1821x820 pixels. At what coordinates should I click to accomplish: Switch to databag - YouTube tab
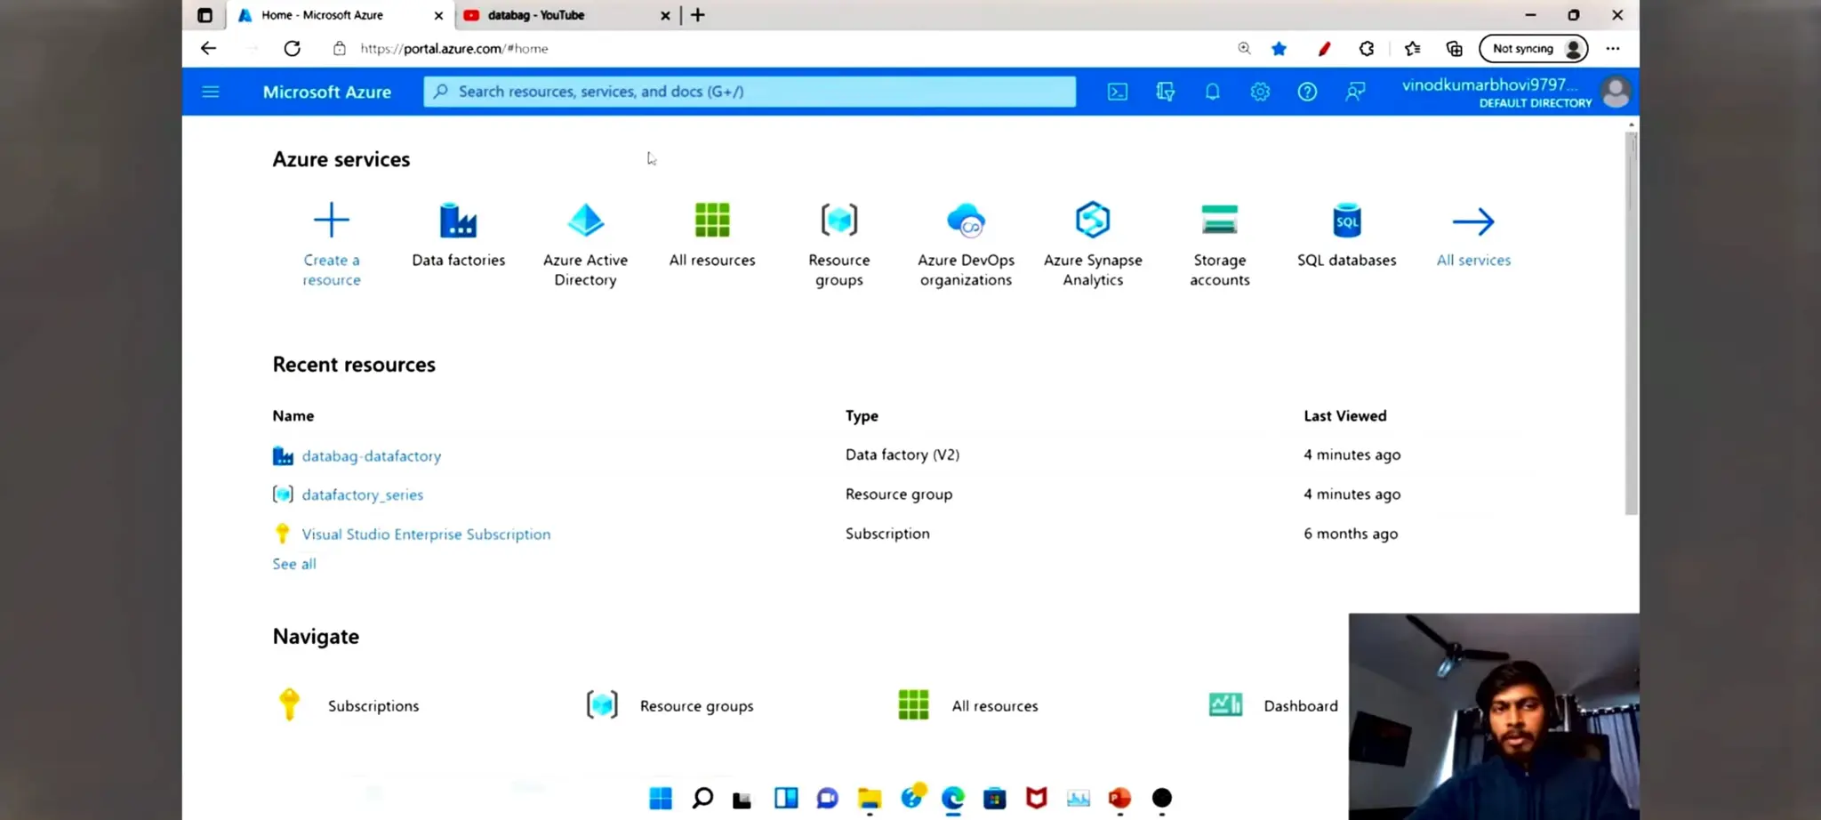[566, 15]
